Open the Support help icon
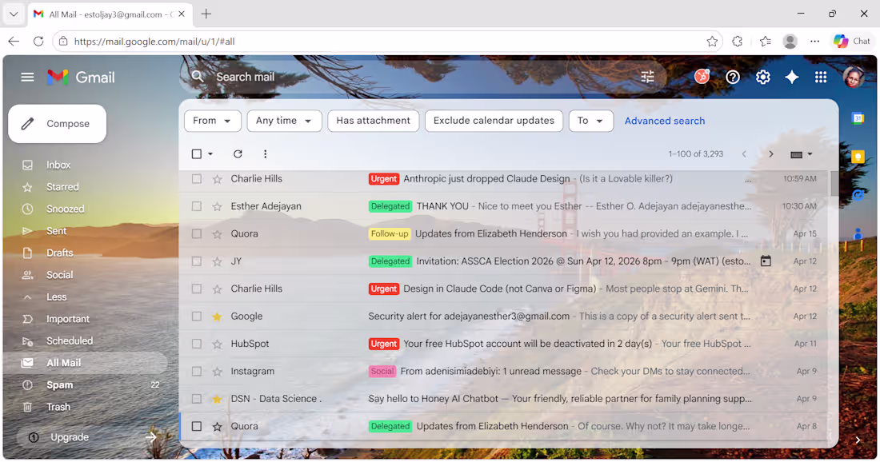The height and width of the screenshot is (462, 880). (x=732, y=78)
